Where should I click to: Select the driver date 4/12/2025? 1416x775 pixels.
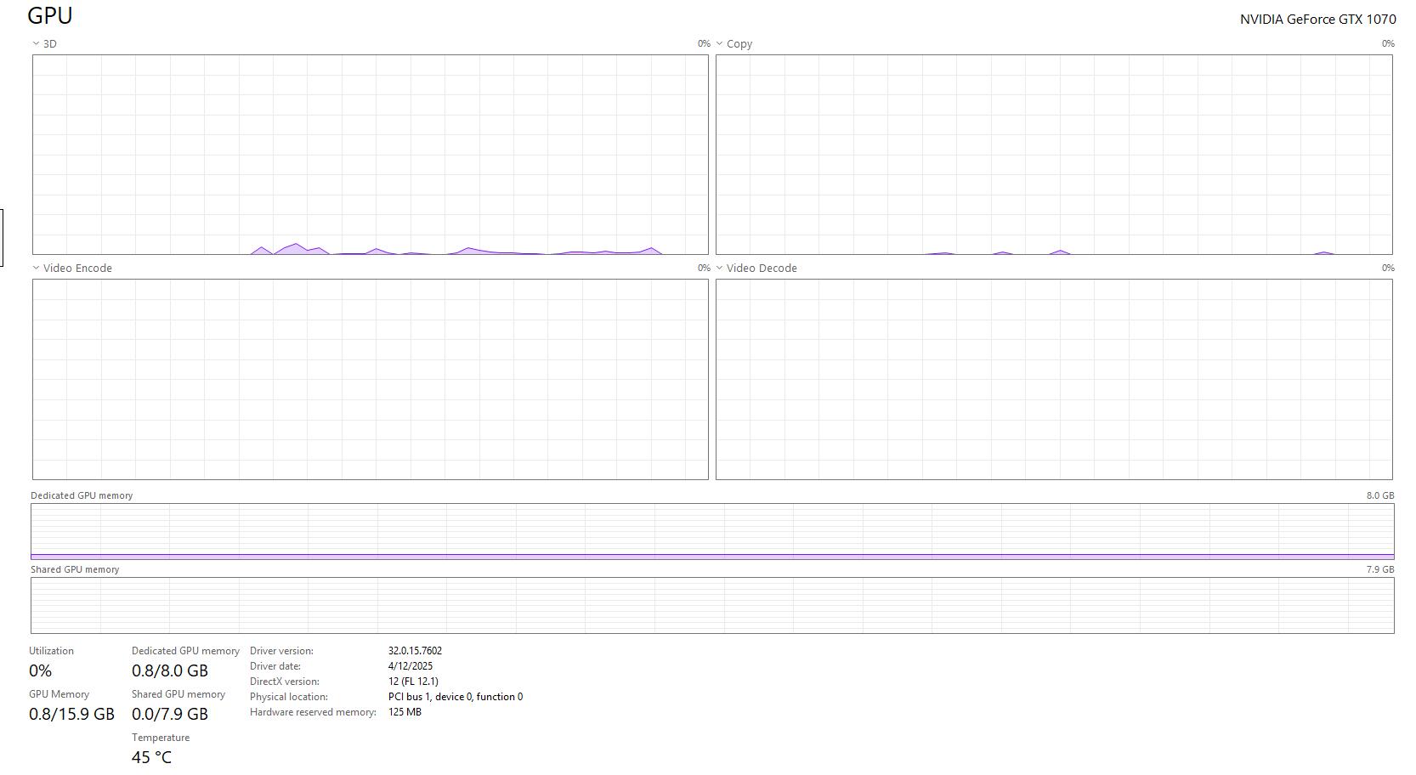411,666
